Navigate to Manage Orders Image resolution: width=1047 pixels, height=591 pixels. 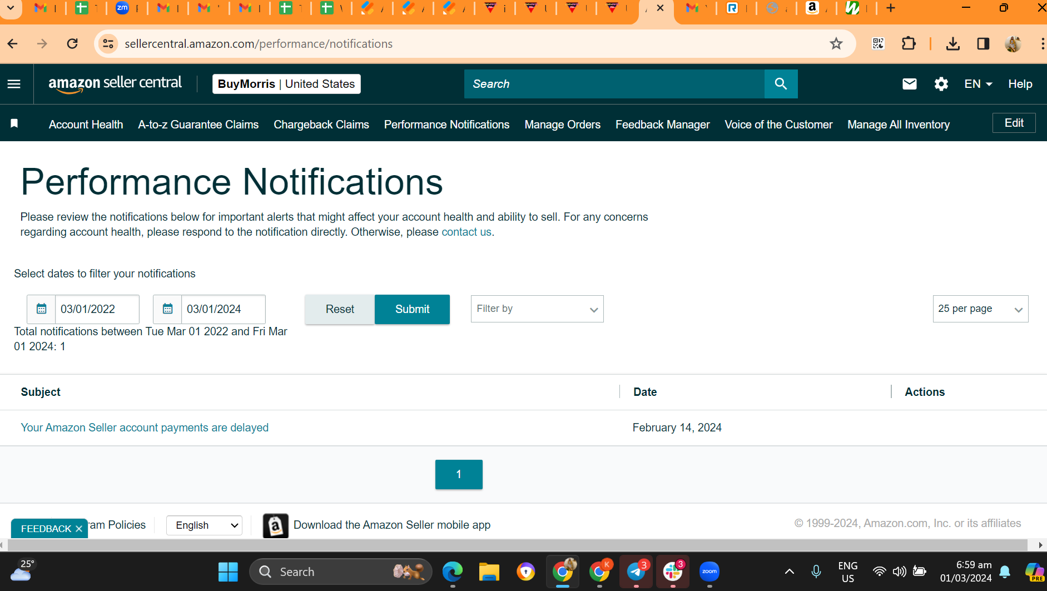[563, 125]
